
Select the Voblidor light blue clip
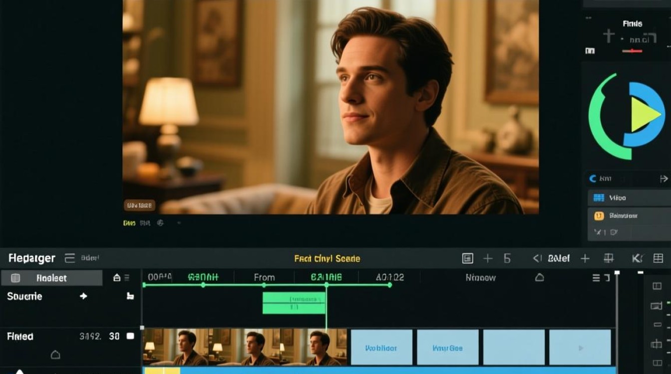click(x=381, y=348)
